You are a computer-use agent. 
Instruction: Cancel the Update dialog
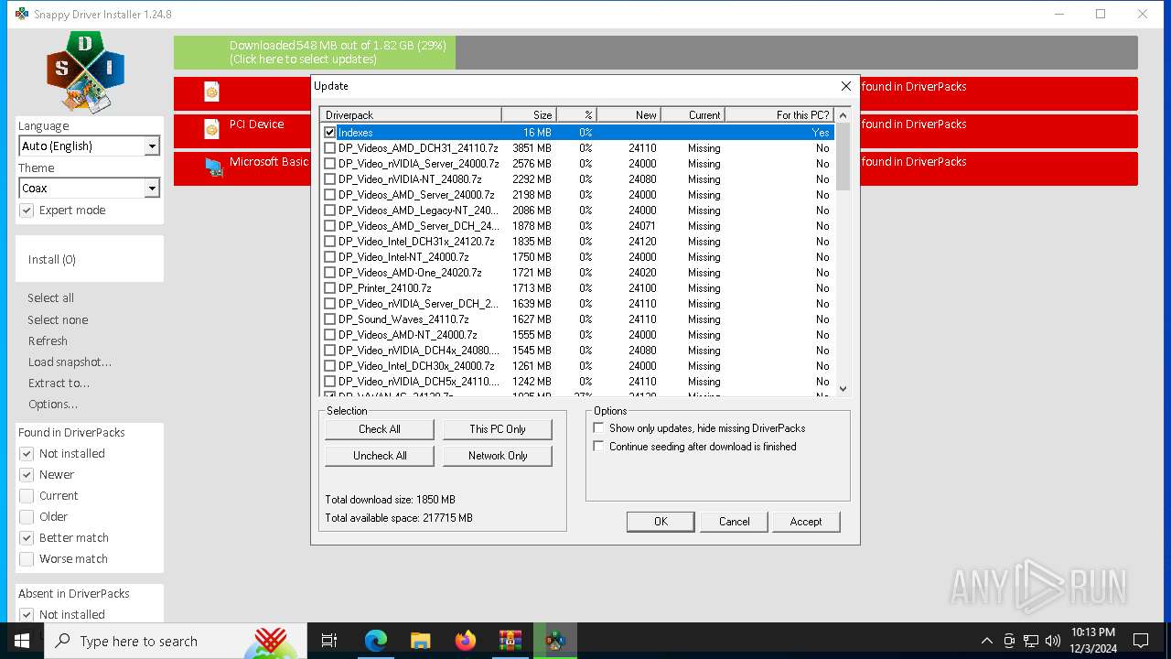coord(734,522)
